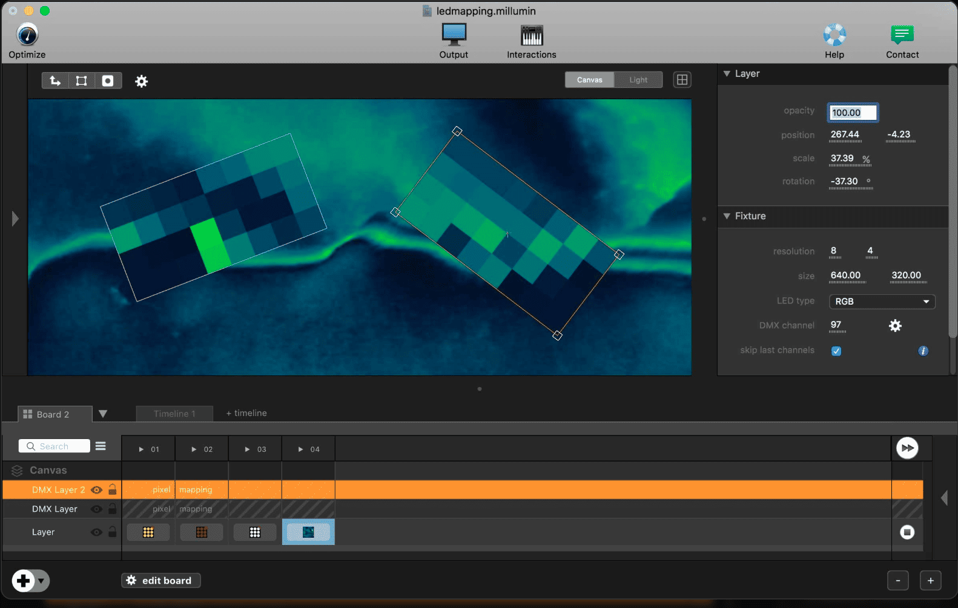Open canvas settings gear
The height and width of the screenshot is (608, 958).
(141, 81)
